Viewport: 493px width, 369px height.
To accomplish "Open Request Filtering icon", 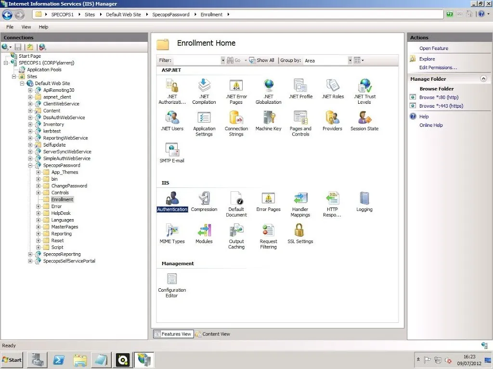I will tap(268, 236).
